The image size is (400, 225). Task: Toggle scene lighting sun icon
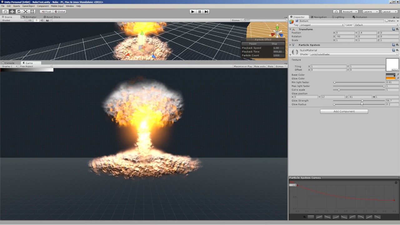[37, 20]
